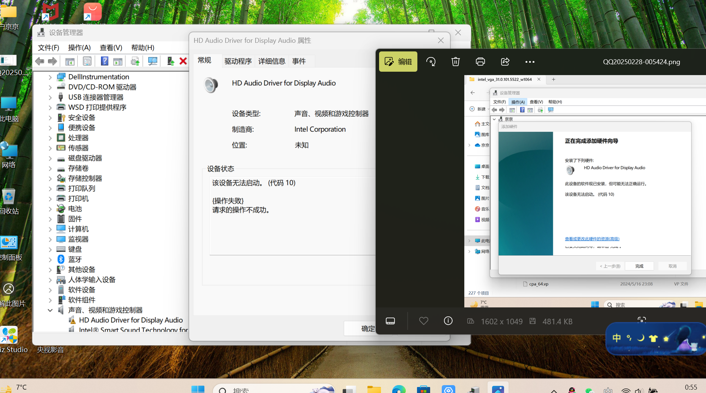Open the 操作(A) menu in Device Manager
The width and height of the screenshot is (706, 393).
pyautogui.click(x=79, y=48)
